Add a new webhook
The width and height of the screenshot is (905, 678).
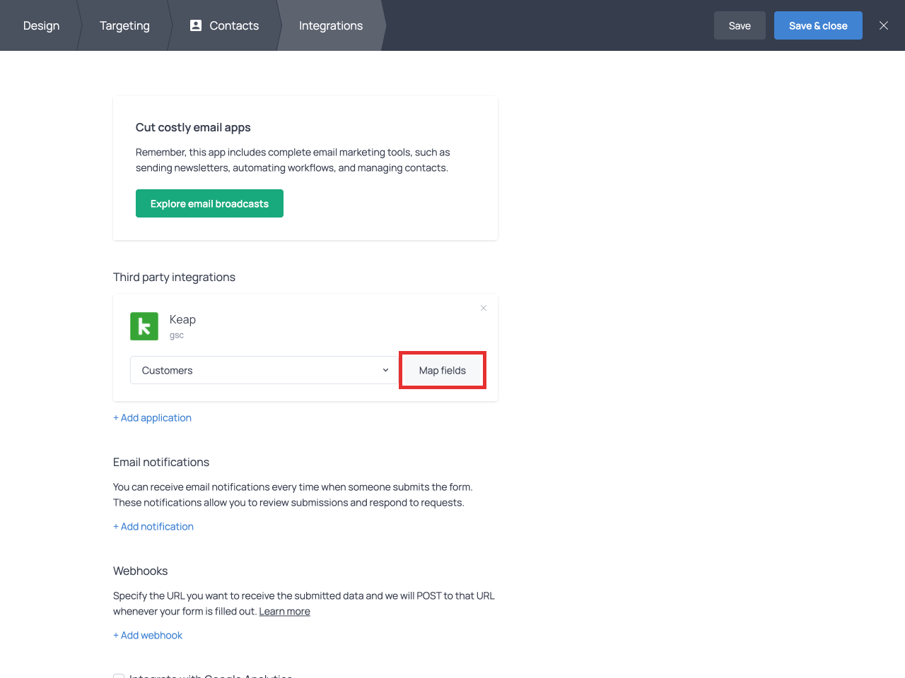coord(148,635)
